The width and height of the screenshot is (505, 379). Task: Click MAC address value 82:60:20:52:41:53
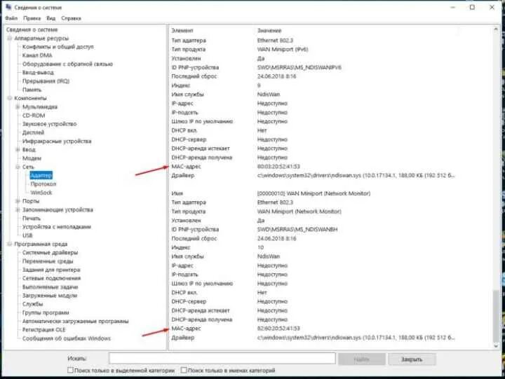point(278,329)
